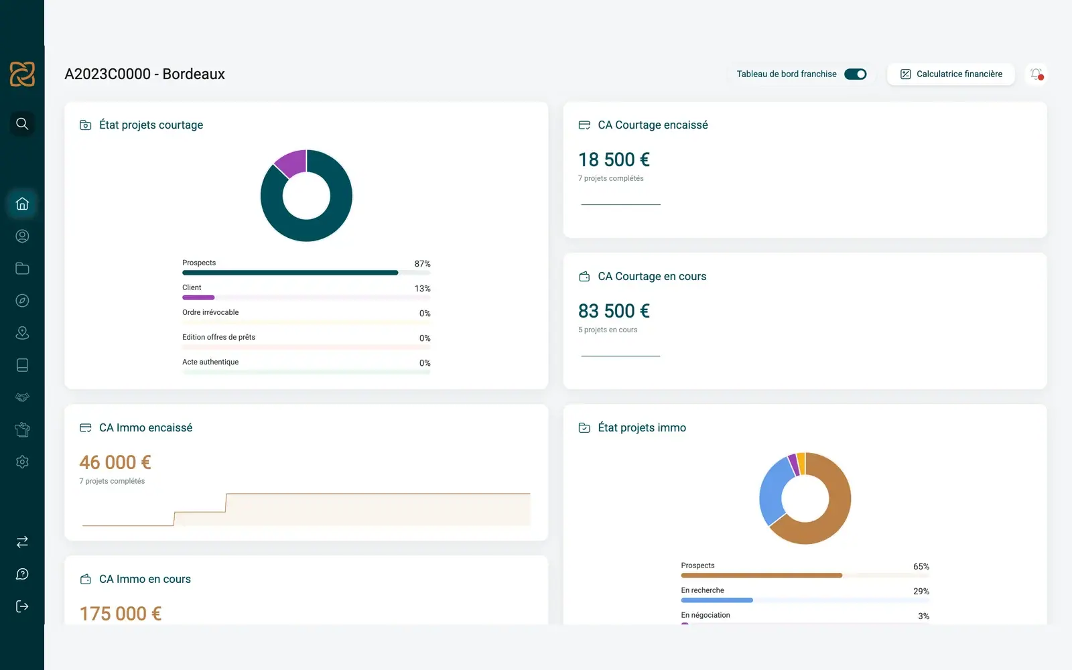Click the État projets immo donut chart
Screen dimensions: 1072x670
click(805, 498)
